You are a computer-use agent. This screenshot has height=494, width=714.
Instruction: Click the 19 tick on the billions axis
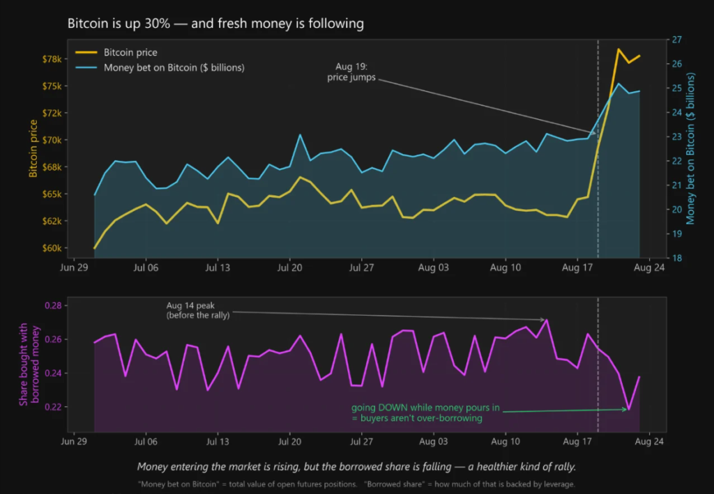677,234
